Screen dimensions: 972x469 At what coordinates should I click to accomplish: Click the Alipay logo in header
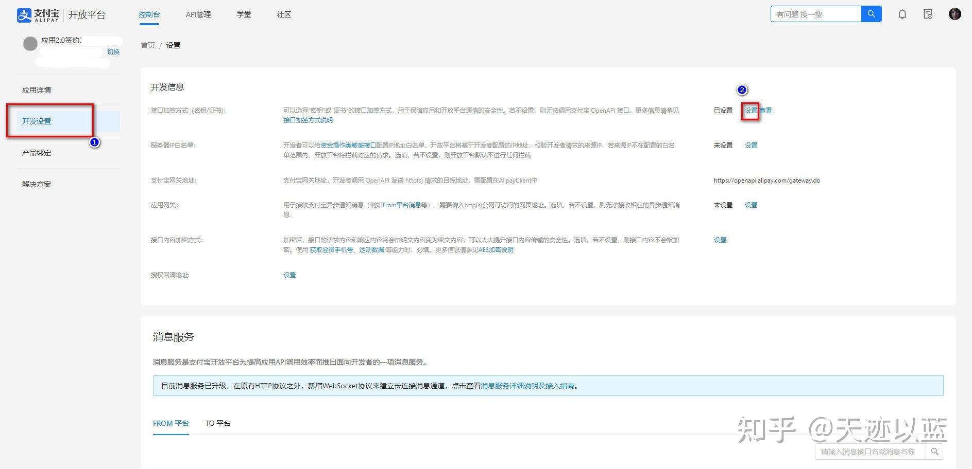pyautogui.click(x=38, y=15)
